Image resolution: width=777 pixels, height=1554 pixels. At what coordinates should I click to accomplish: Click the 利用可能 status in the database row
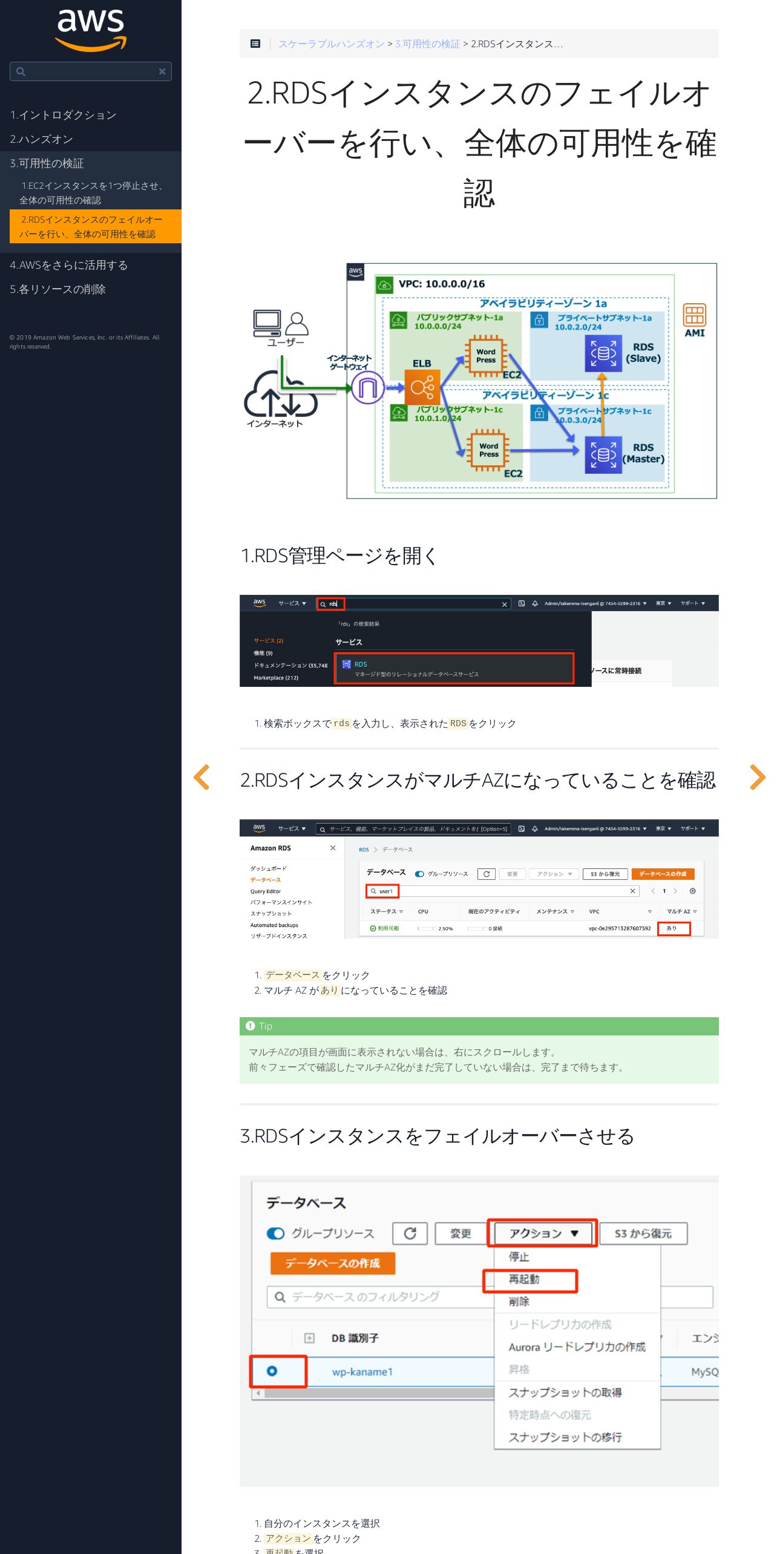click(384, 928)
